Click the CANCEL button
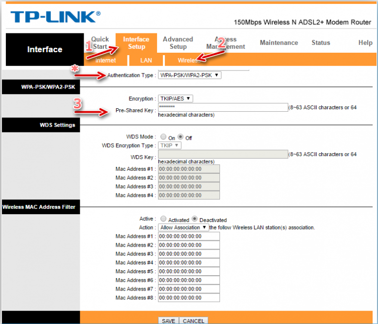This screenshot has width=378, height=324. click(x=193, y=321)
